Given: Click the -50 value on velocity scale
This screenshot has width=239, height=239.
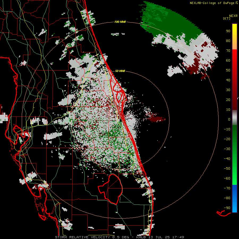Looking at the screenshot, I should (x=227, y=169).
